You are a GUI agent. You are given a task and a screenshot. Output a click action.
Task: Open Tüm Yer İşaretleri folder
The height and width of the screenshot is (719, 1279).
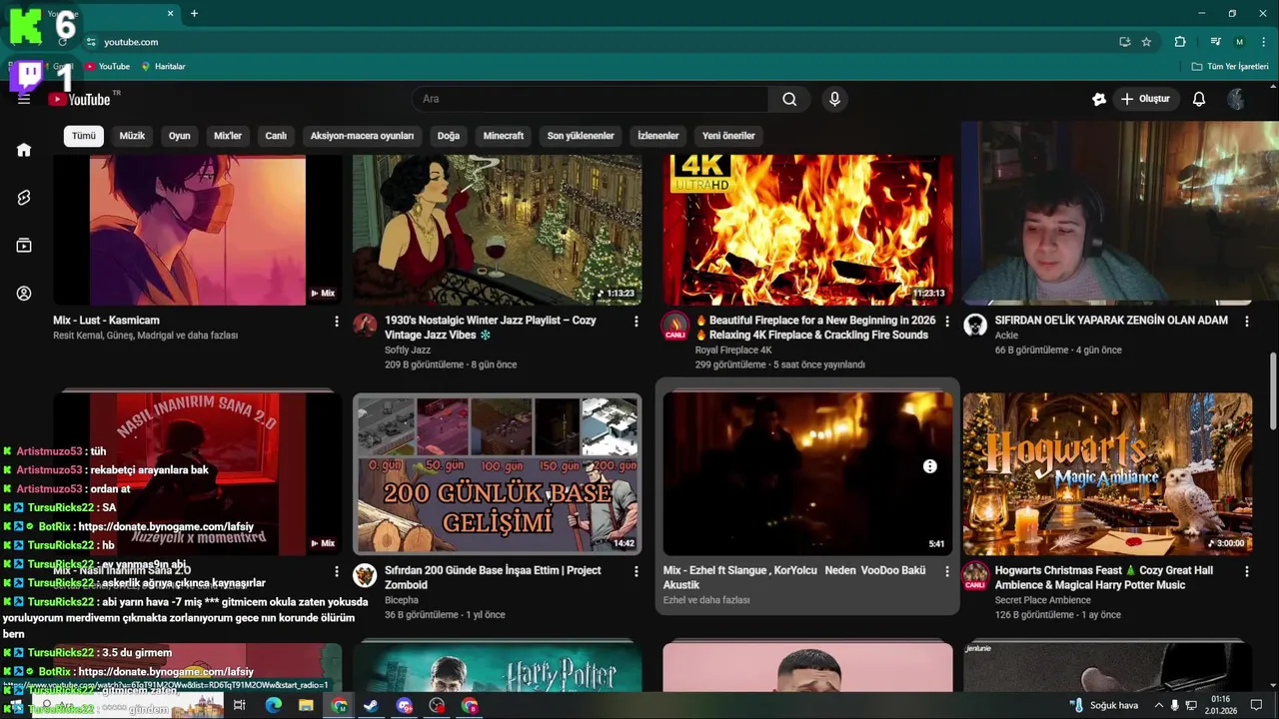pos(1230,67)
